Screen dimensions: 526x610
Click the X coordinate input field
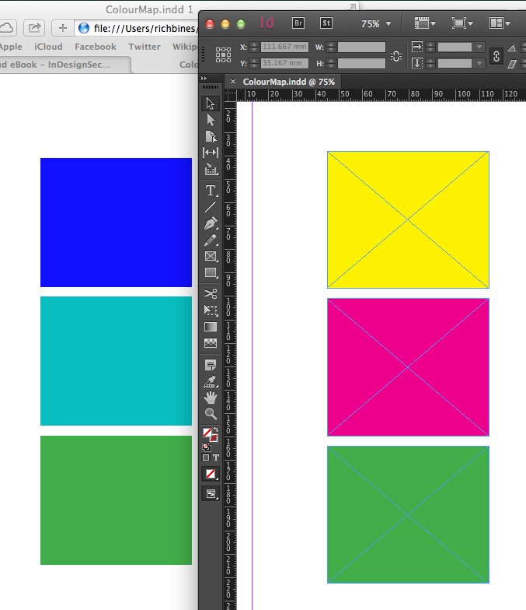click(x=284, y=47)
